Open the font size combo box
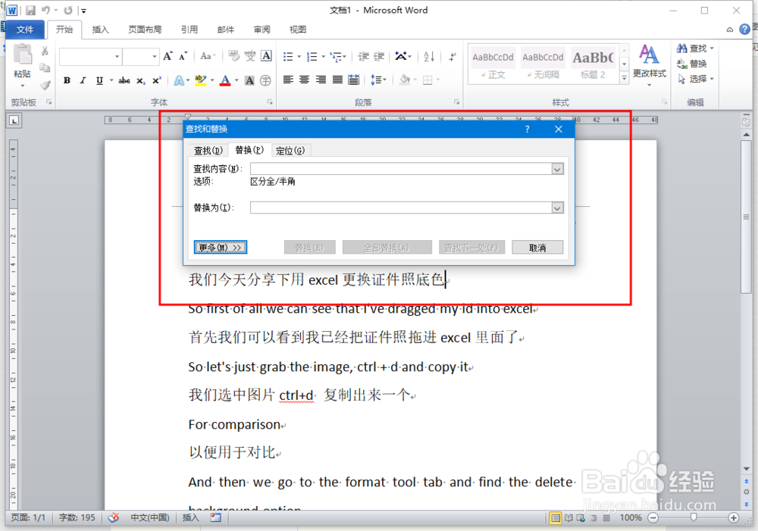 click(x=141, y=57)
